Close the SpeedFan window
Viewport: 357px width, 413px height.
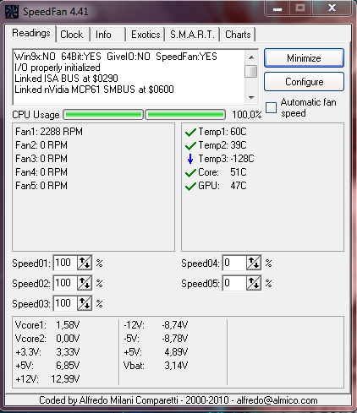click(x=332, y=8)
